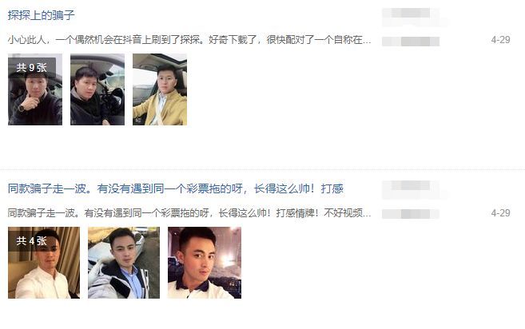The width and height of the screenshot is (525, 329).
Task: Open thumbnail of man in white polo
Action: pos(205,263)
